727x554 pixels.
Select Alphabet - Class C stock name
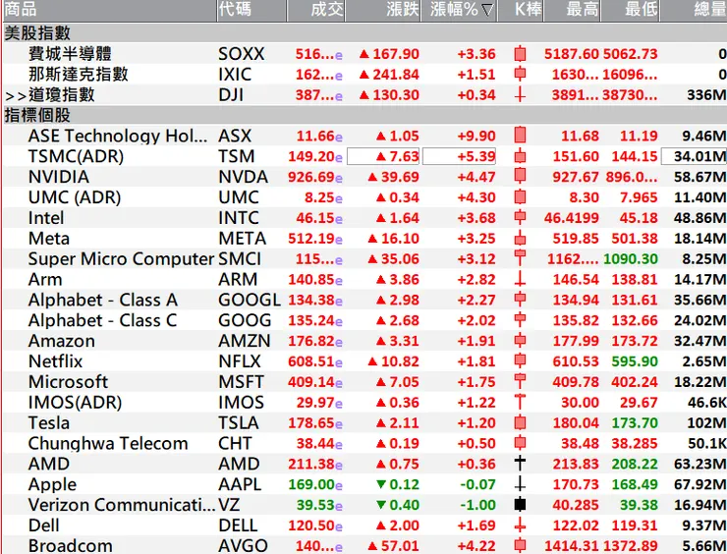point(102,320)
